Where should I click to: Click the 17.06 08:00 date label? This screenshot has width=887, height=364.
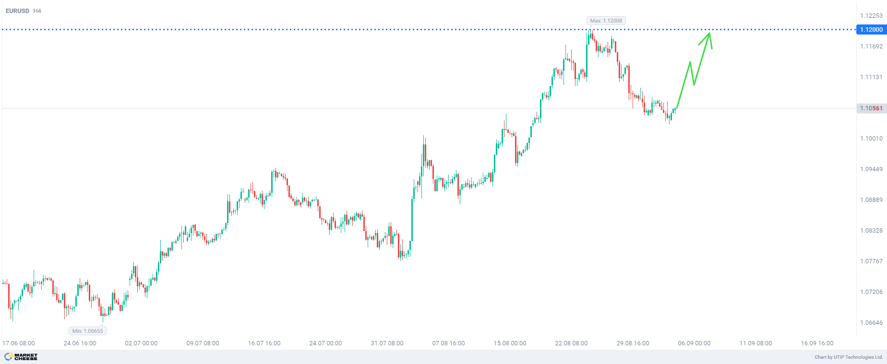point(19,343)
